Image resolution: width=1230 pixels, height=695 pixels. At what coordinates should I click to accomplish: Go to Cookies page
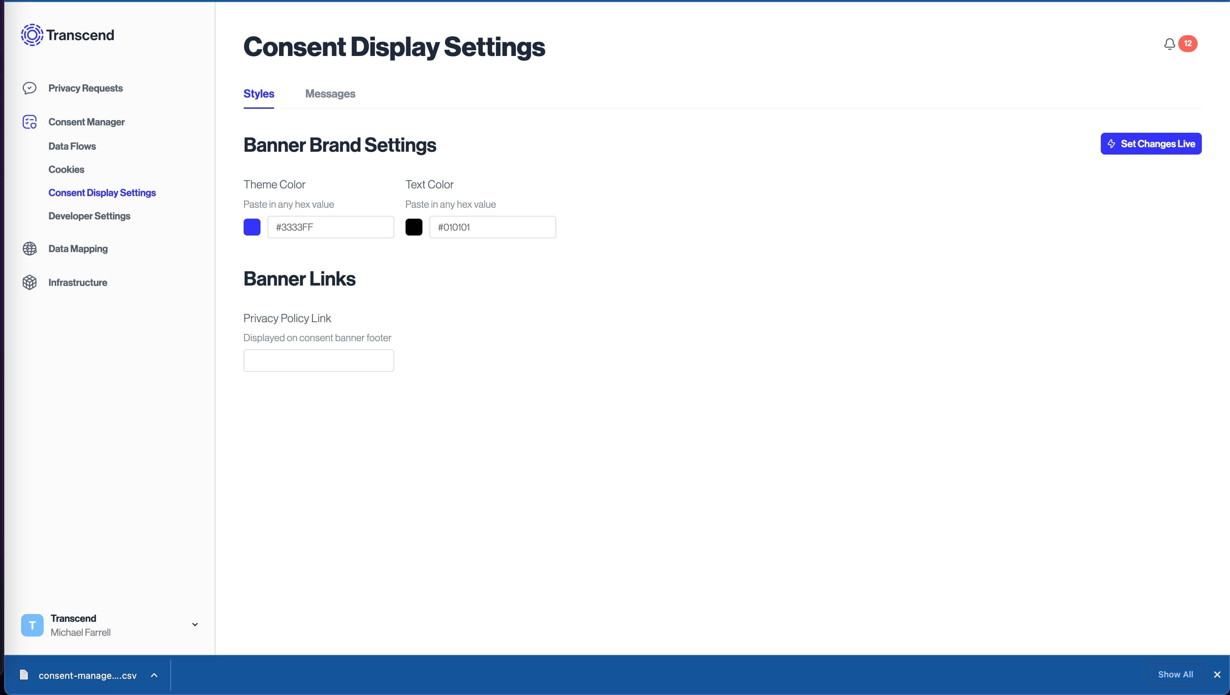67,170
